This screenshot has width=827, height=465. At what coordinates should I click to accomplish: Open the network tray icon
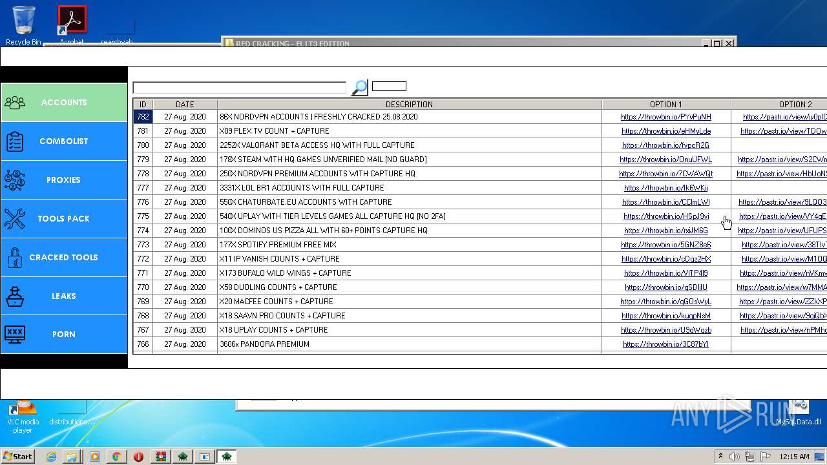[x=750, y=457]
